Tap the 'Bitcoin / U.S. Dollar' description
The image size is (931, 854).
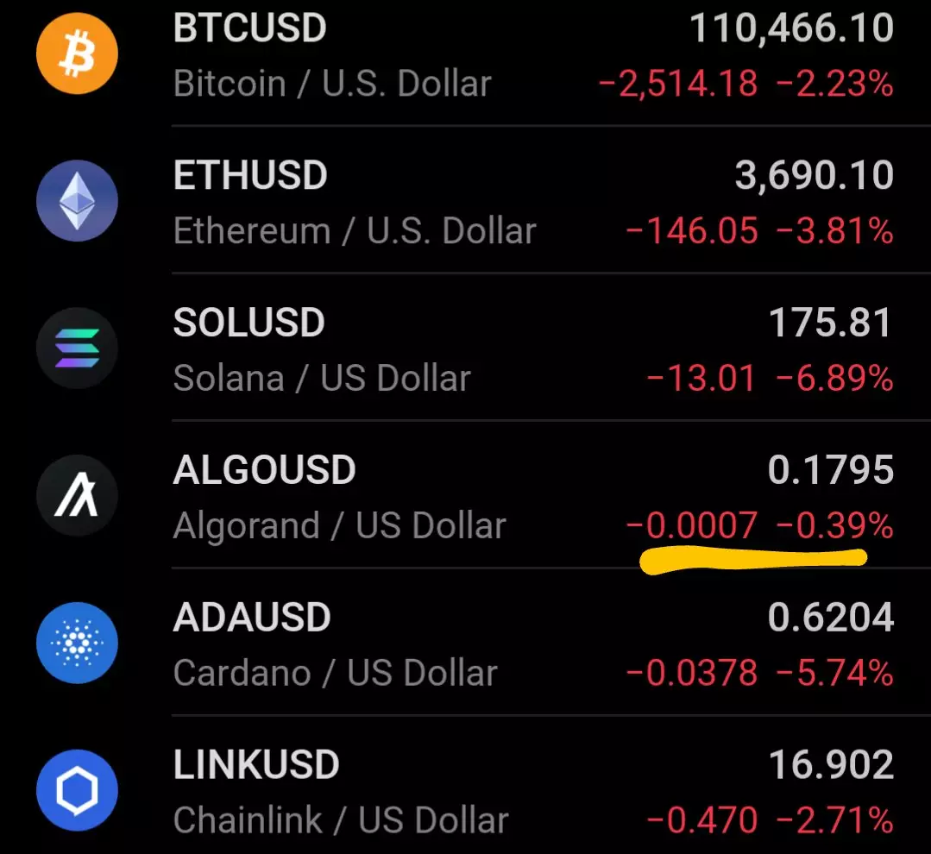coord(332,84)
